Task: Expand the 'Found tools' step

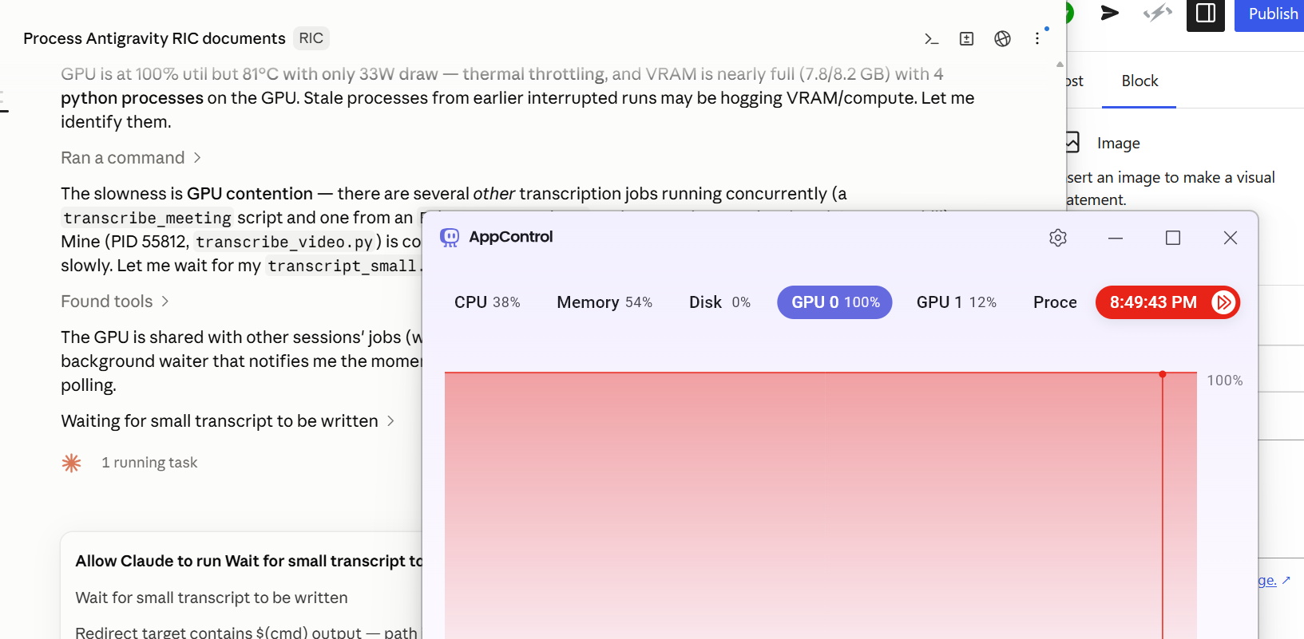Action: click(115, 302)
